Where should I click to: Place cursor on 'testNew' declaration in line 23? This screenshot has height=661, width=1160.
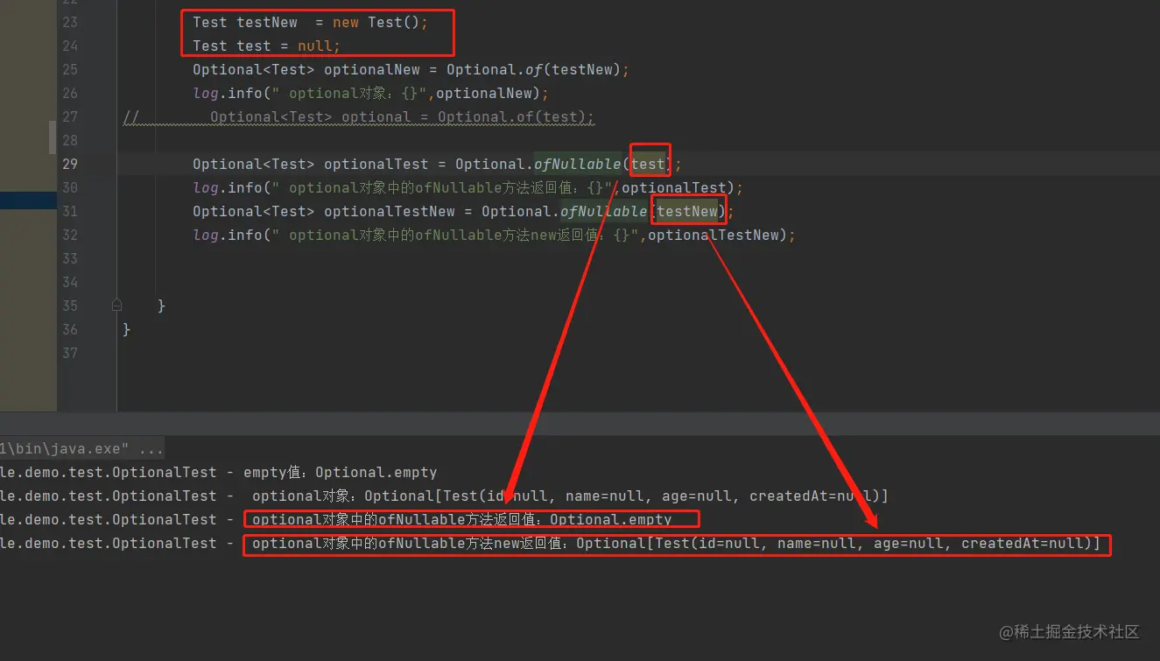coord(267,22)
